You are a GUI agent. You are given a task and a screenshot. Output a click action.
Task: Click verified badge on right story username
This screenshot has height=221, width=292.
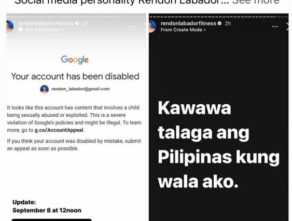point(219,23)
